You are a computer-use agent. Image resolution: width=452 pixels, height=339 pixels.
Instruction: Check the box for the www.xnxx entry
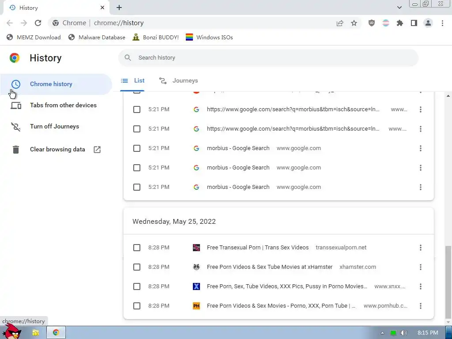point(137,286)
